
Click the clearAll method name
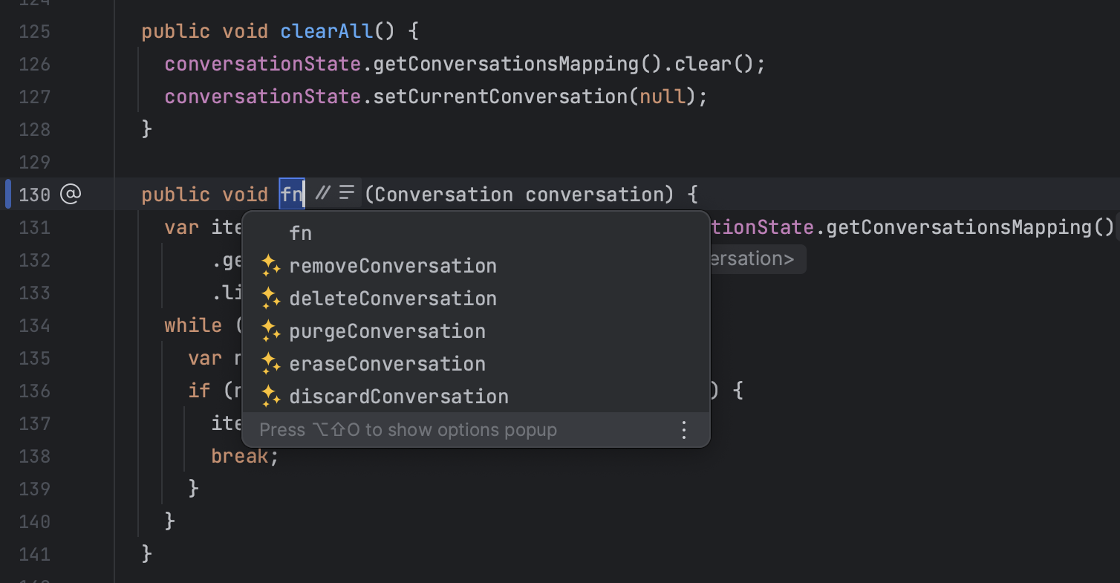click(x=327, y=31)
